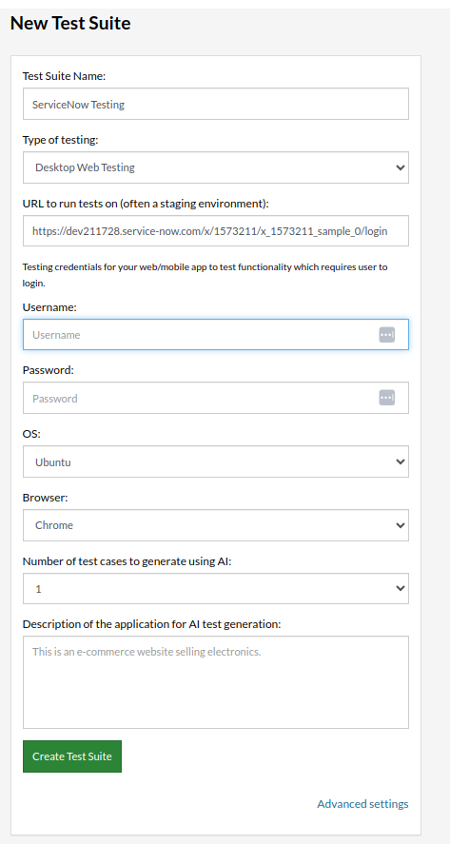Click the autofill icon in the Password field
Viewport: 450px width, 844px height.
click(386, 398)
